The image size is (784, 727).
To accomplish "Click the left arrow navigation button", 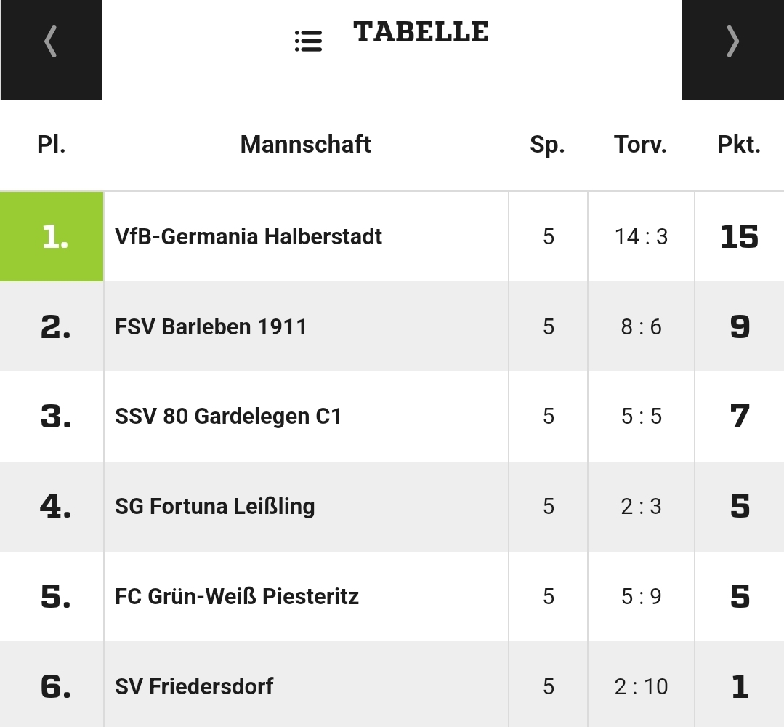I will [x=52, y=50].
